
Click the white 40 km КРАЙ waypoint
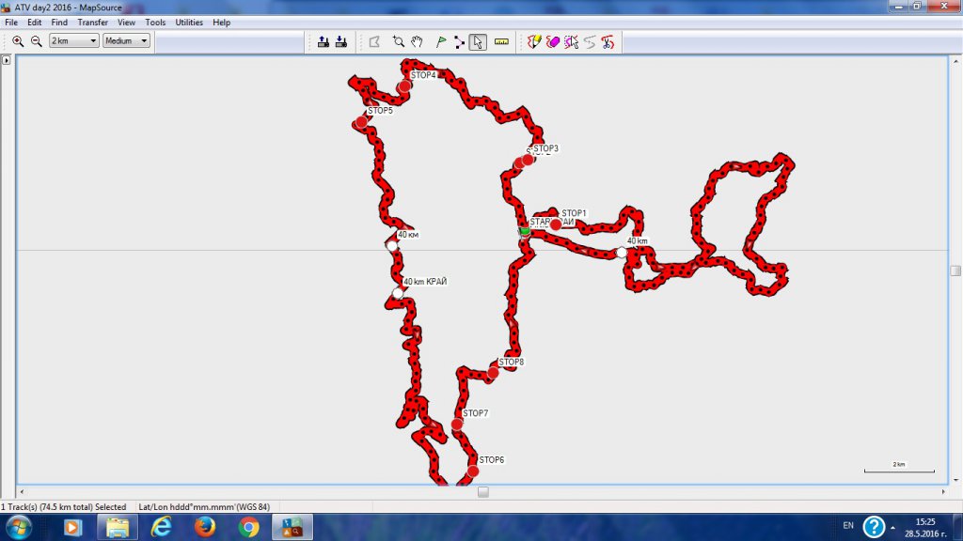point(398,293)
